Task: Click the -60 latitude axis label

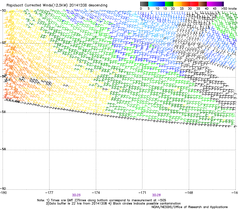Action: (x=3, y=188)
